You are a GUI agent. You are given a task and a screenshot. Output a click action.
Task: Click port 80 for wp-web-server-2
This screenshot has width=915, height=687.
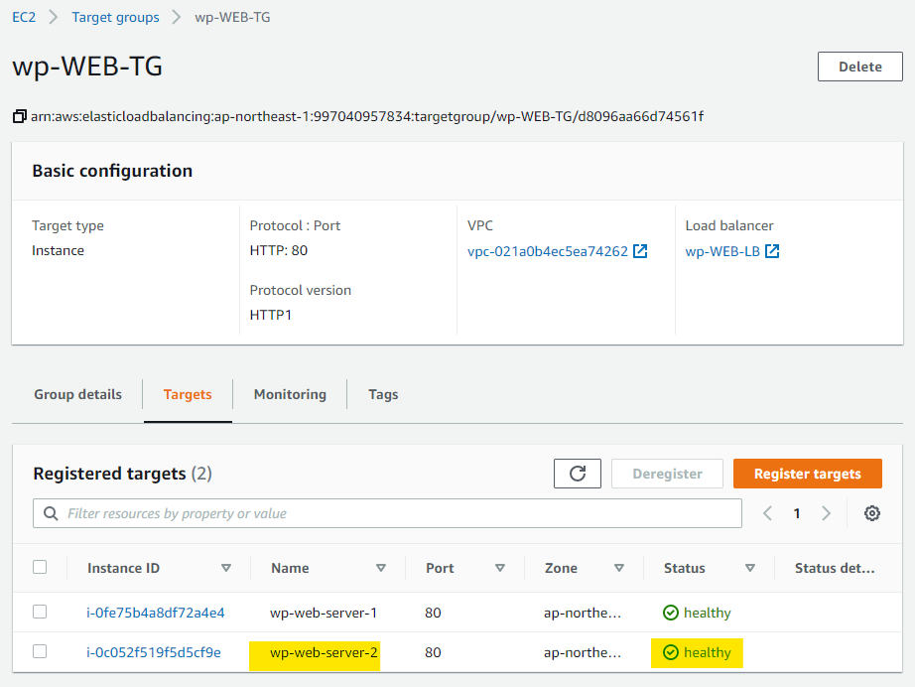[433, 652]
